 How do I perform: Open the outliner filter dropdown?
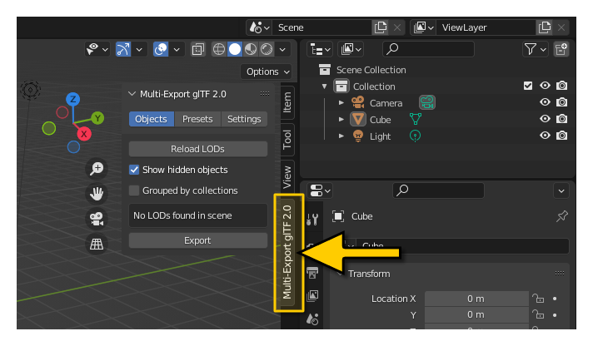[535, 50]
